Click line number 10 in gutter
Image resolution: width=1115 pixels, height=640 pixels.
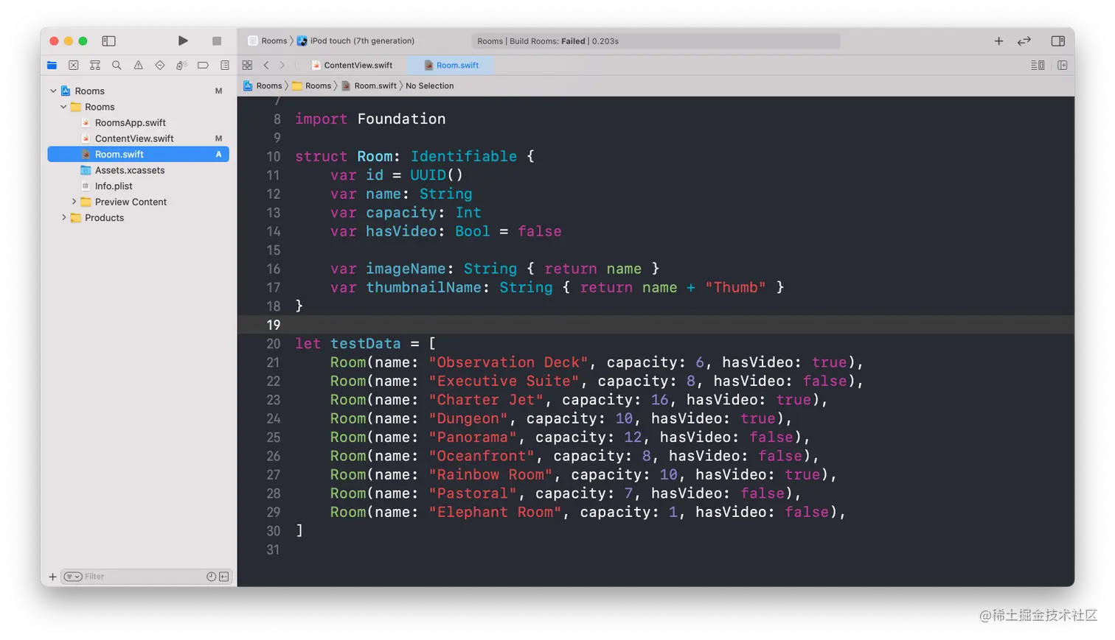[x=274, y=157]
